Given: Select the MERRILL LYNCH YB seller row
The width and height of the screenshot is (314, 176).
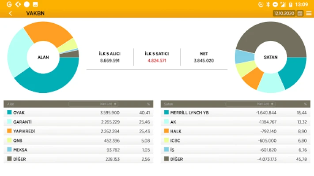Looking at the screenshot, I should pyautogui.click(x=236, y=113).
